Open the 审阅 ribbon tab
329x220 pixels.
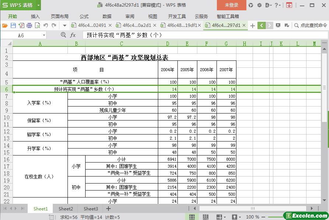[130, 16]
